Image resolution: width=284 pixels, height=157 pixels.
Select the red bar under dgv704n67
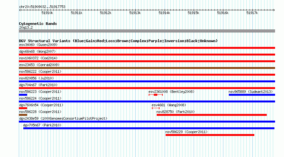click(147, 88)
